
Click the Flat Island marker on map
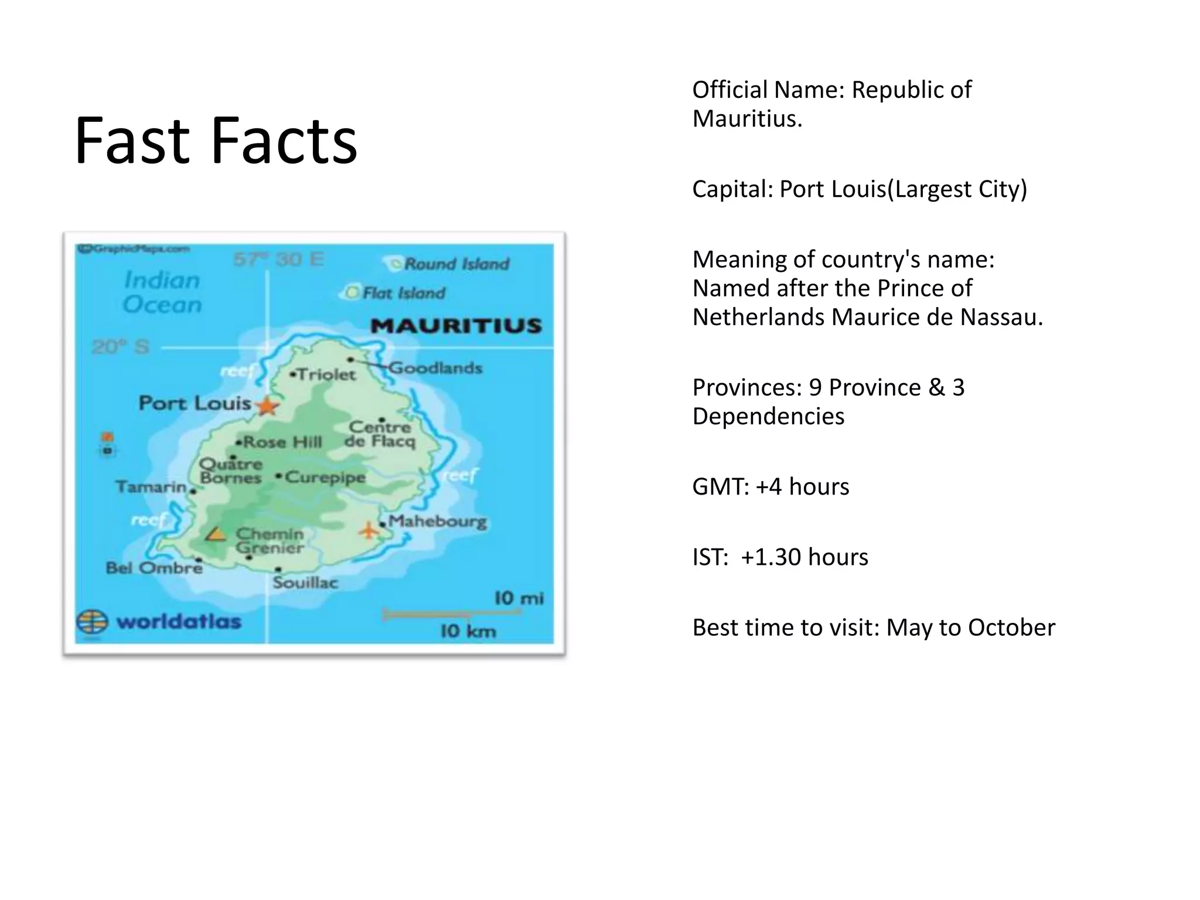click(x=352, y=292)
